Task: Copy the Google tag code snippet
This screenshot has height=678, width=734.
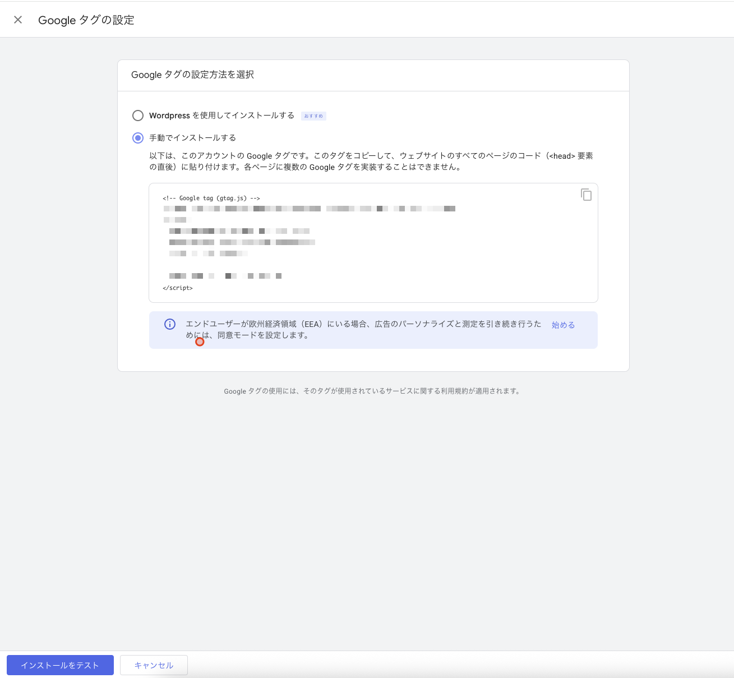Action: point(586,195)
